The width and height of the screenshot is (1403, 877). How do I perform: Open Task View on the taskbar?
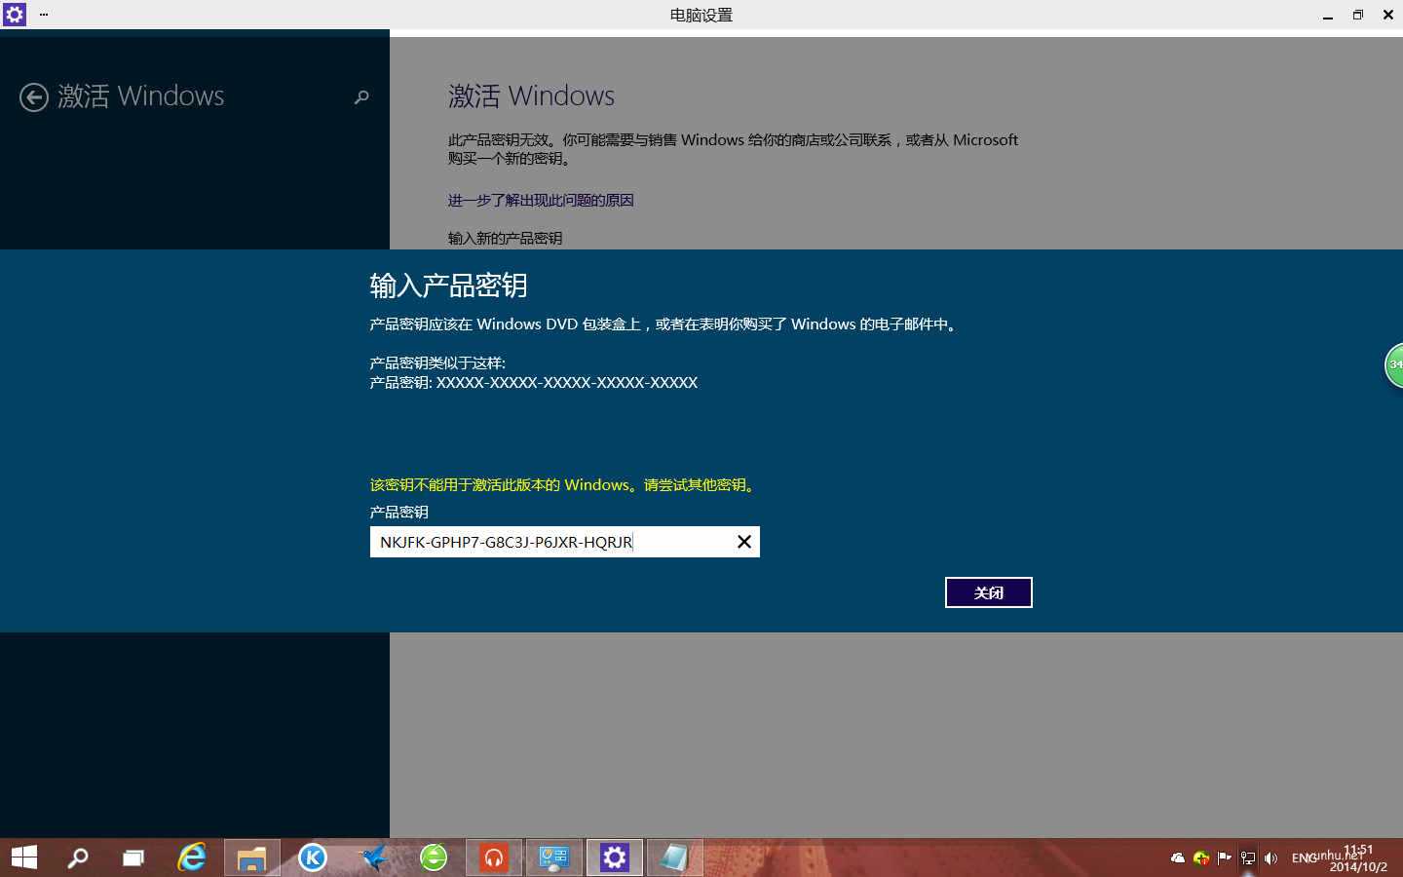133,858
